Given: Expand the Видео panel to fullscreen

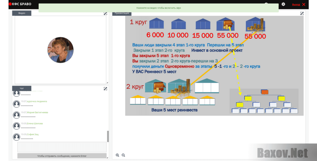Looking at the screenshot, I should [105, 13].
